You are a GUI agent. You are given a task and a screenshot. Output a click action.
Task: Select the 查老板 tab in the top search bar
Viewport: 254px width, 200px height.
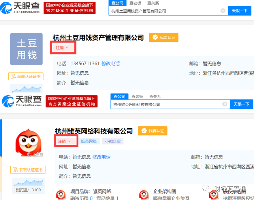(x=135, y=3)
